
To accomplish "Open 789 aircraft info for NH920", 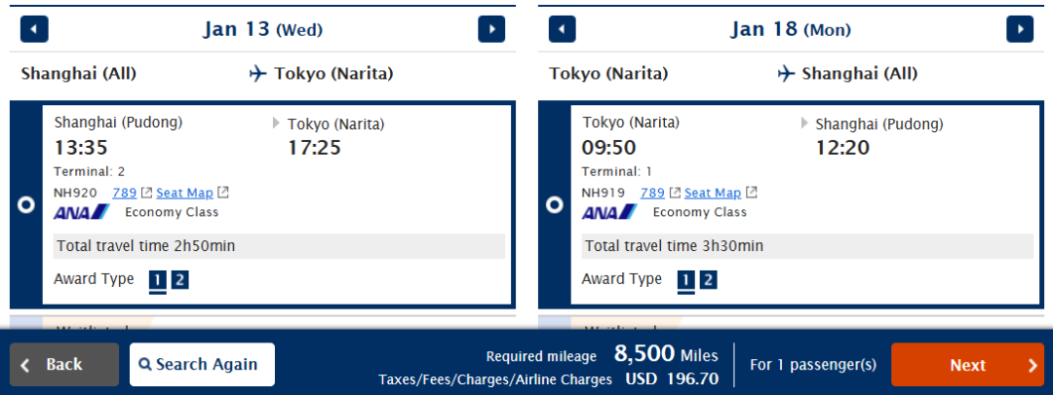I will 124,194.
